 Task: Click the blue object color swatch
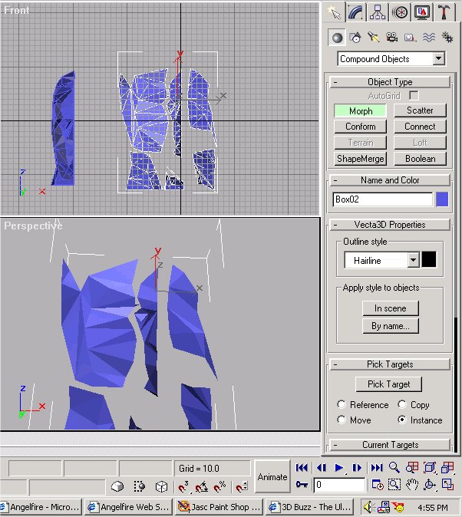[x=442, y=199]
